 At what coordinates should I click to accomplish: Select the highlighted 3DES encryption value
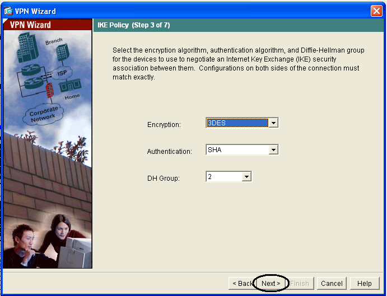tap(236, 123)
